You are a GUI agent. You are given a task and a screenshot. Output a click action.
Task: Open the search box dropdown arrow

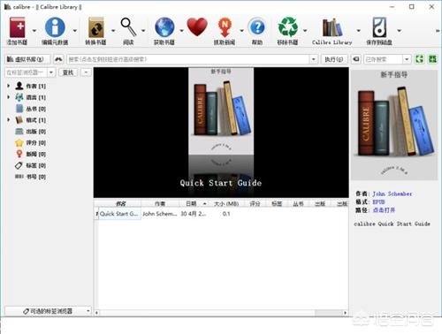(x=313, y=59)
